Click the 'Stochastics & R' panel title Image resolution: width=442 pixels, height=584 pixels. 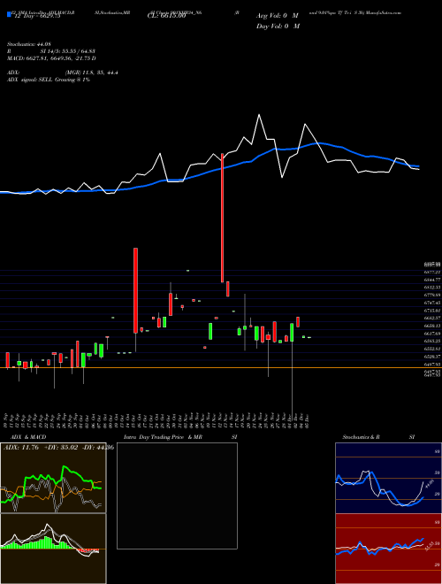tap(362, 437)
